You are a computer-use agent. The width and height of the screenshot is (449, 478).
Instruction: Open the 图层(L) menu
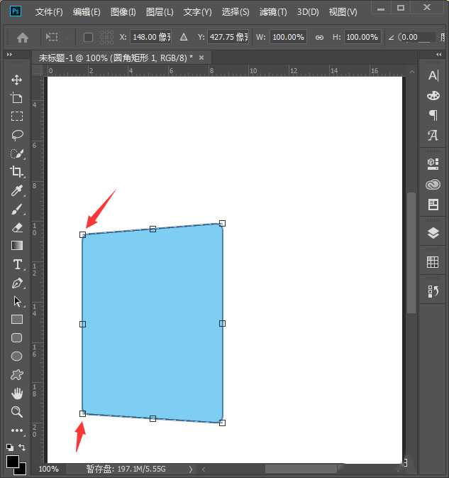(x=160, y=12)
